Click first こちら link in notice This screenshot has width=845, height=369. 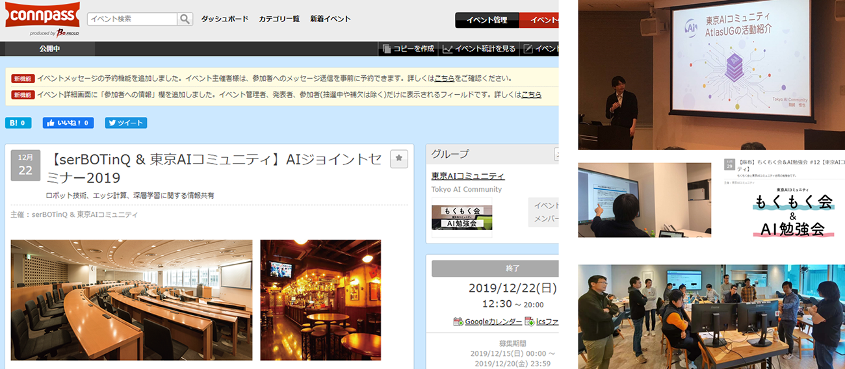coord(445,78)
